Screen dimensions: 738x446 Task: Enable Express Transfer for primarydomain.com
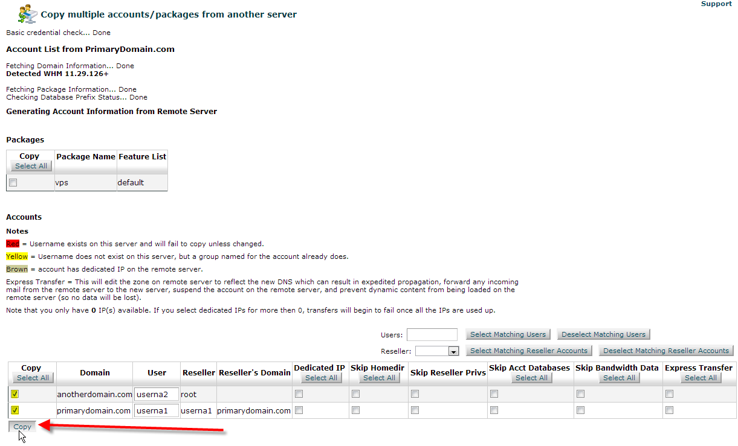670,410
